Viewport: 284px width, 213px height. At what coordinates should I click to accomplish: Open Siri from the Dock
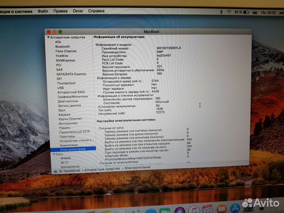point(180,210)
